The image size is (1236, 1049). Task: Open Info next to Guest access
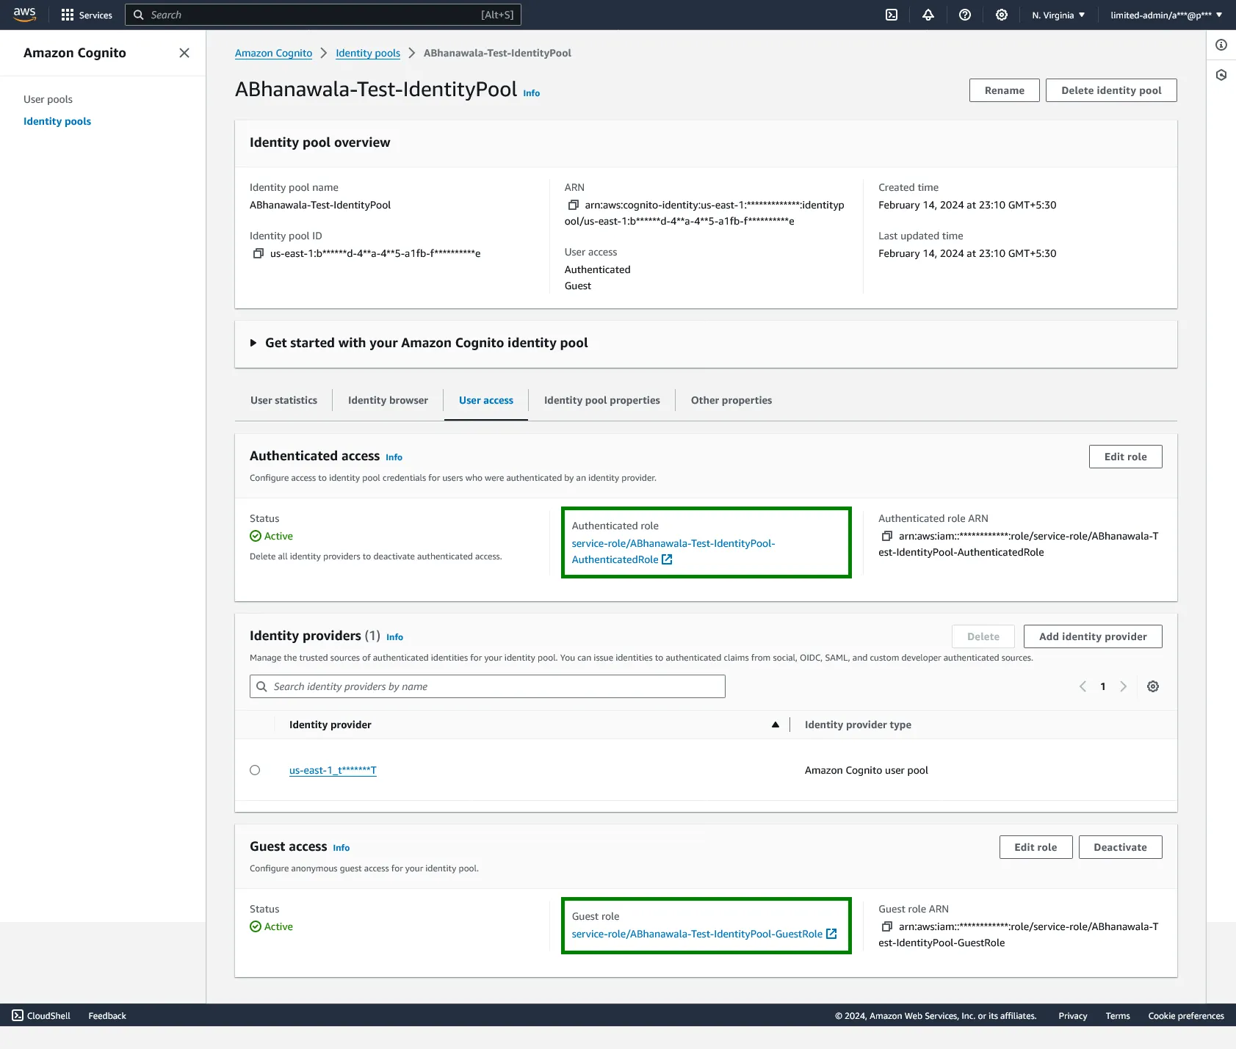tap(341, 848)
